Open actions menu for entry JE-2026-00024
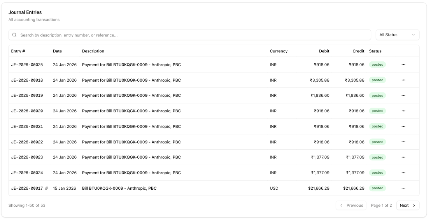This screenshot has width=431, height=220. click(403, 173)
